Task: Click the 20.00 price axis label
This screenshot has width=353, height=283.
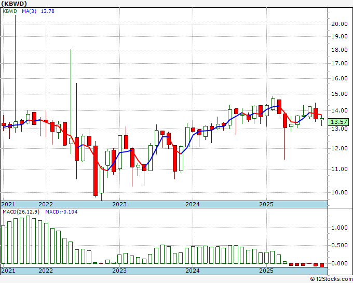Action: (340, 24)
